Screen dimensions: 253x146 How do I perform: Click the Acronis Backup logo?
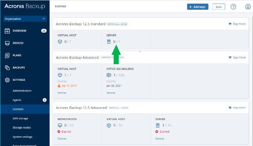25,6
